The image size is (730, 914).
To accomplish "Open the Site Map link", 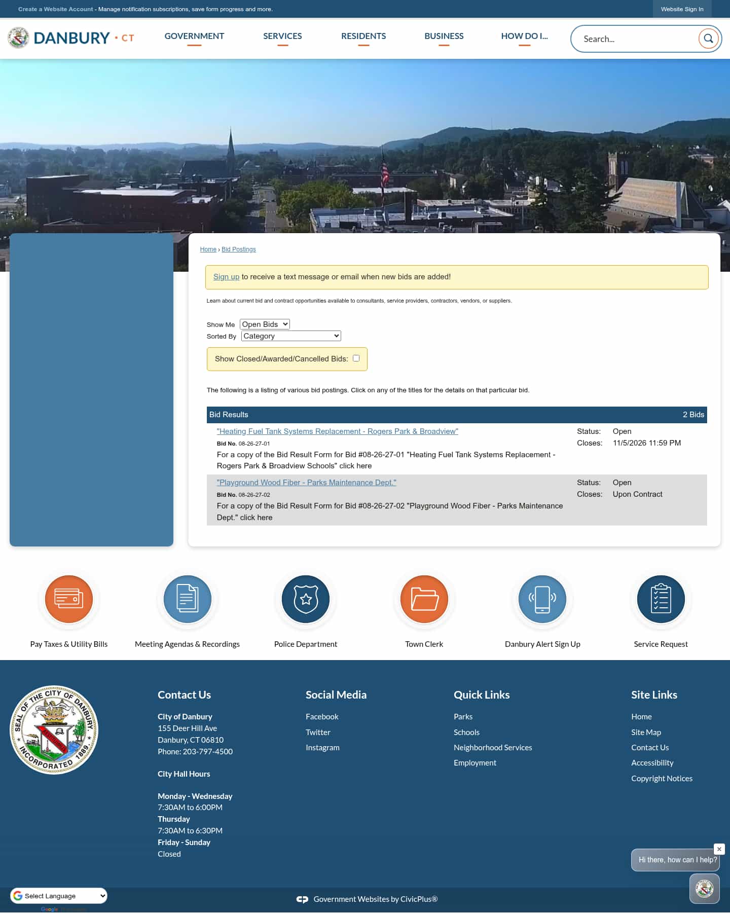I will point(646,733).
